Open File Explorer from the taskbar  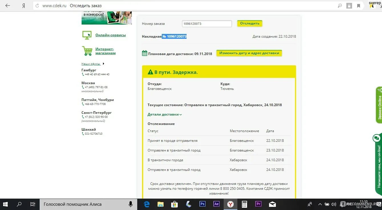click(161, 204)
